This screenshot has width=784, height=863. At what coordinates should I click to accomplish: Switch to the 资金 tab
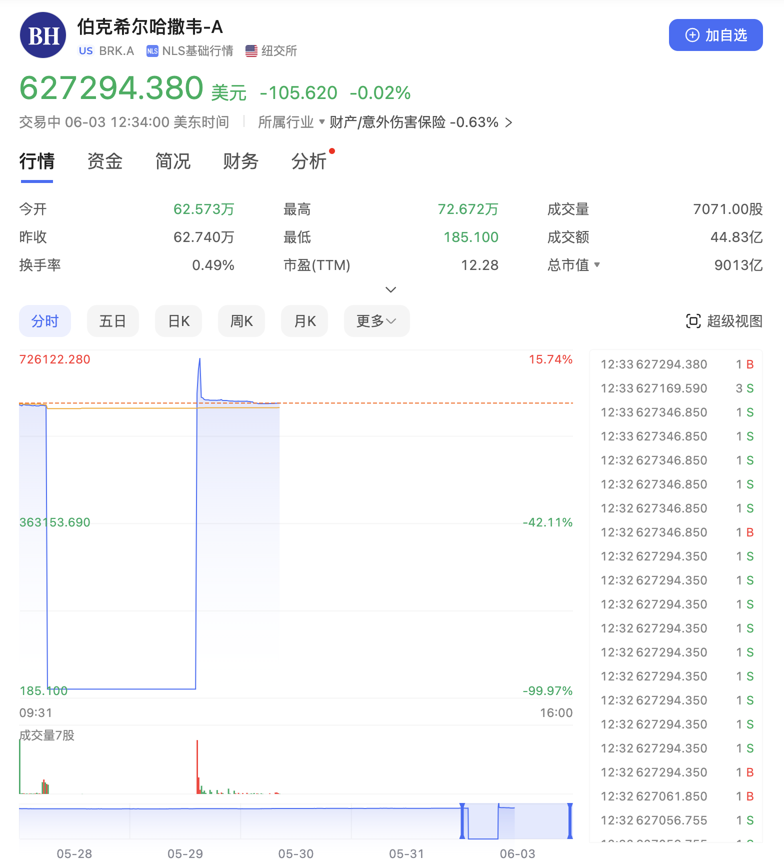[105, 161]
